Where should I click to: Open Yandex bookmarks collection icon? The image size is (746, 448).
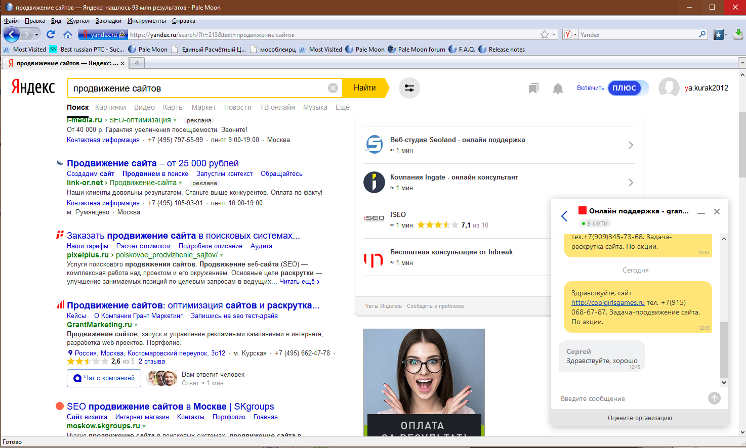pos(533,88)
